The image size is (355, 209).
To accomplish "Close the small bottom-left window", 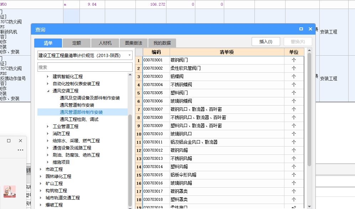I will tap(20, 141).
